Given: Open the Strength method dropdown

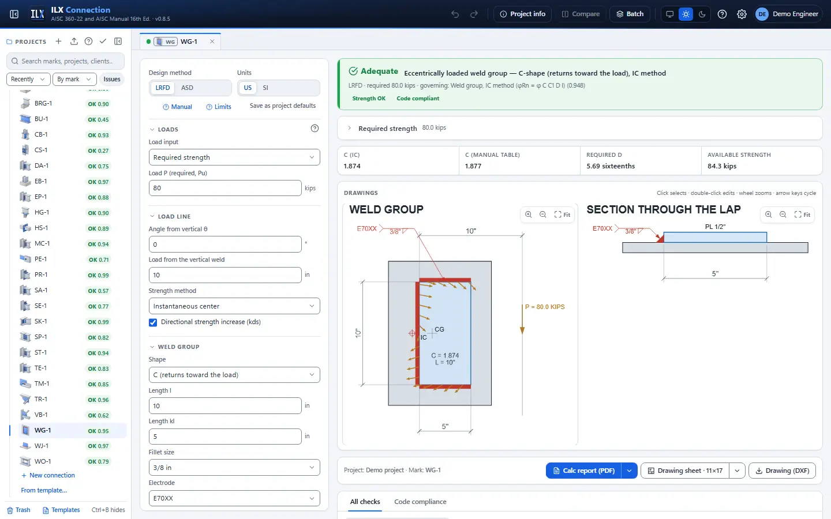Looking at the screenshot, I should pos(234,306).
